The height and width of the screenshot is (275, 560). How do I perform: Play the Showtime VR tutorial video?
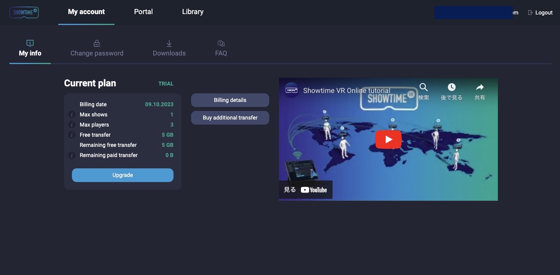click(388, 139)
